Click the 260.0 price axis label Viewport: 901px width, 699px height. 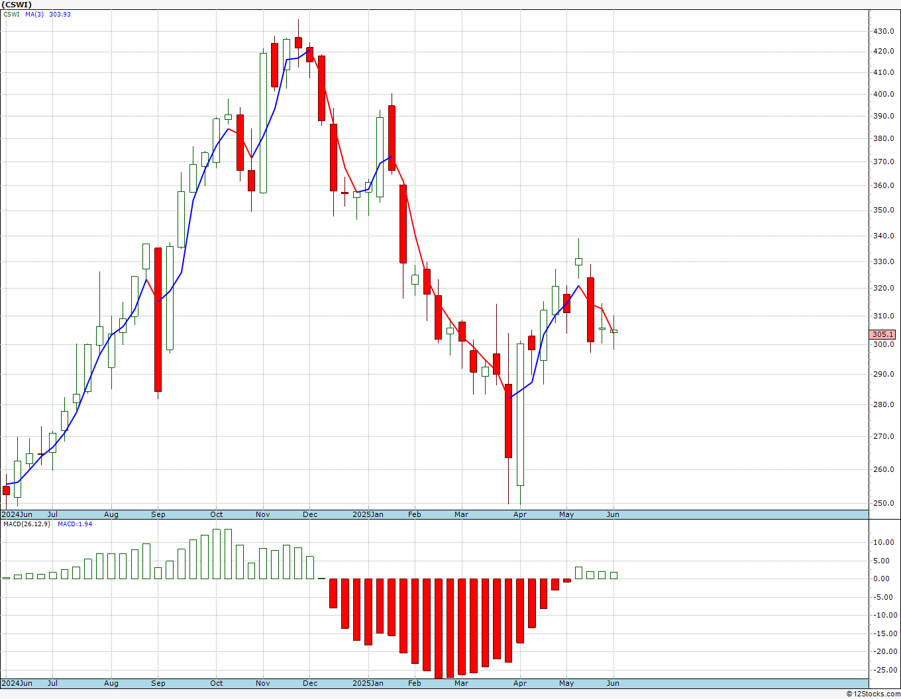pyautogui.click(x=884, y=470)
